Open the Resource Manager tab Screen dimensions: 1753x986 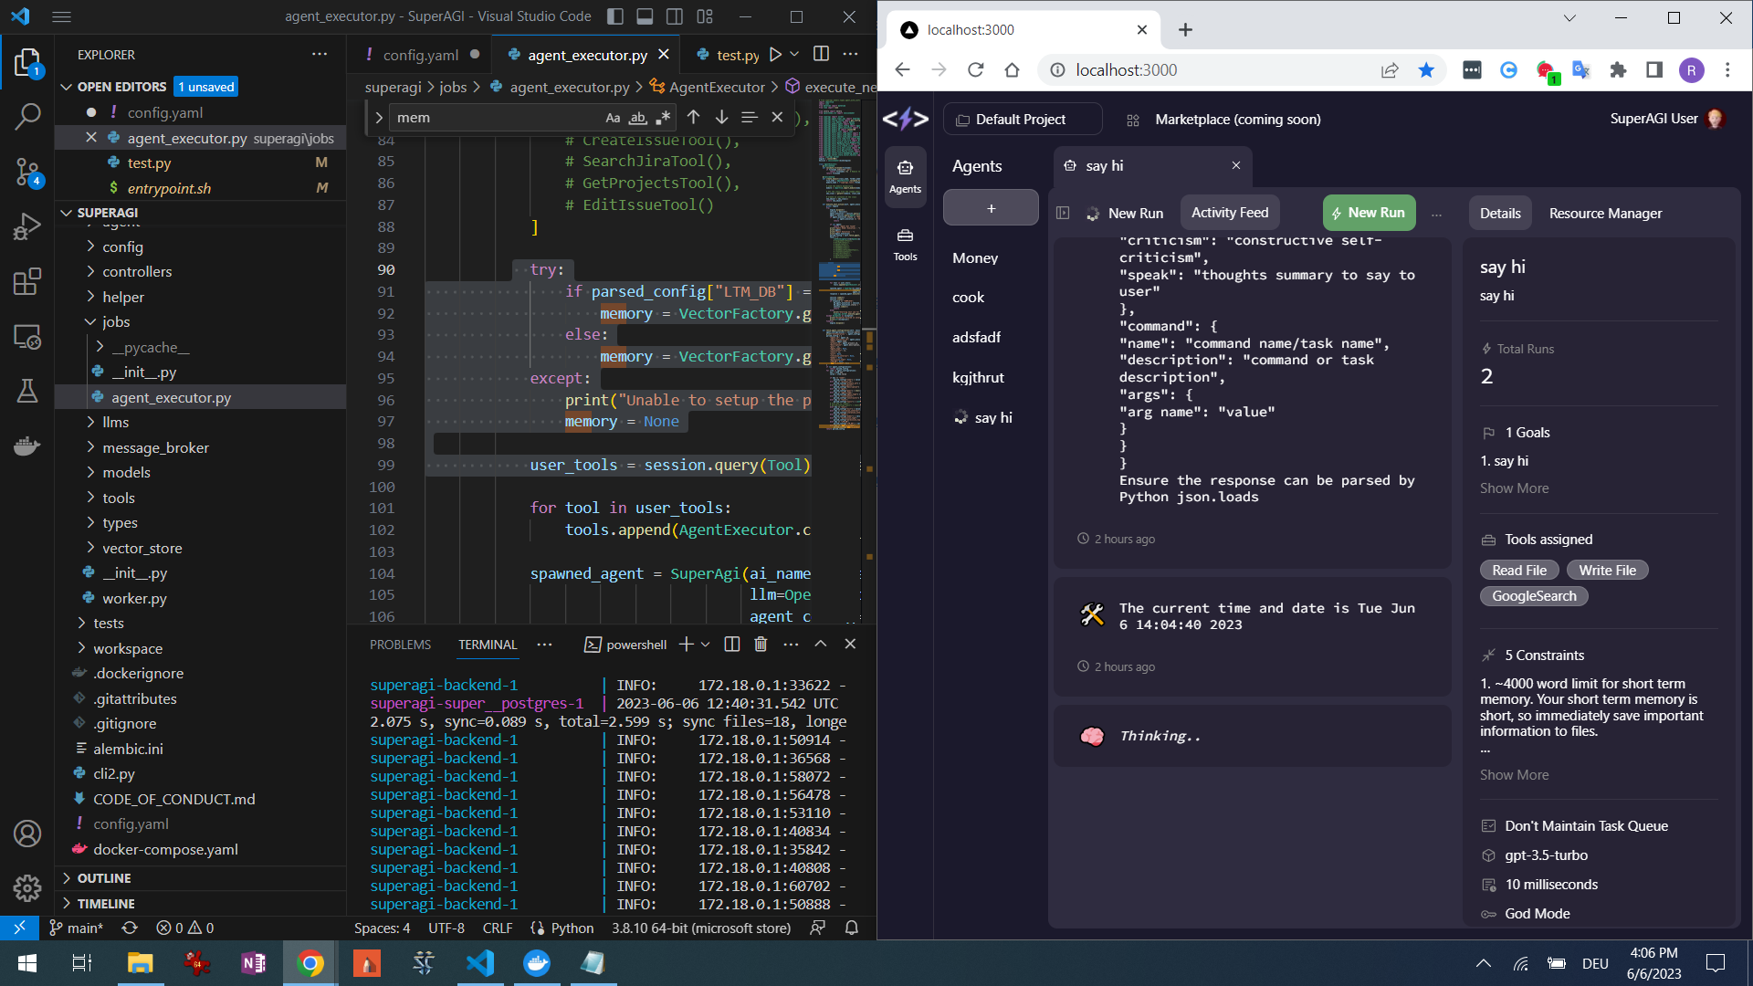click(x=1605, y=213)
